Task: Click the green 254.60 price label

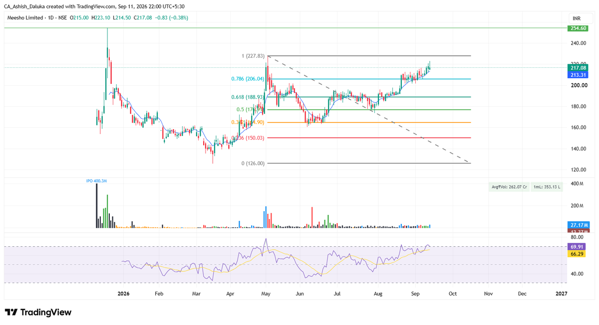Action: coord(578,28)
